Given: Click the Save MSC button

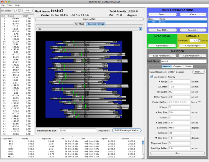Looking at the screenshot, I should tap(163, 30).
